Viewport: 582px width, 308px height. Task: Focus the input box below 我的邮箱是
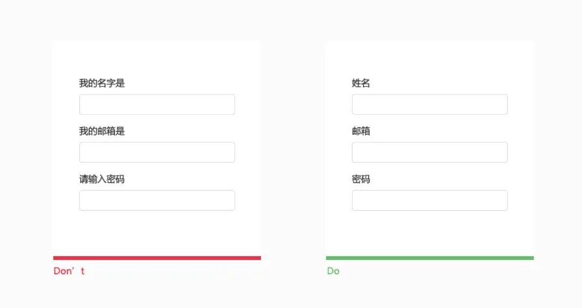pyautogui.click(x=157, y=152)
